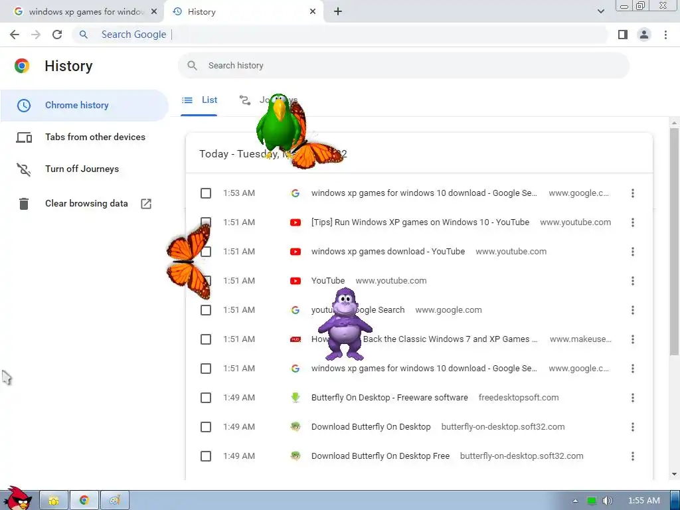Click the volume speaker tray icon

[608, 501]
